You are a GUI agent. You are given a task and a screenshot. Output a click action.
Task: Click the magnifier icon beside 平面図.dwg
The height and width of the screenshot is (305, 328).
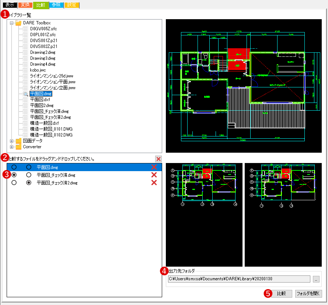point(25,94)
